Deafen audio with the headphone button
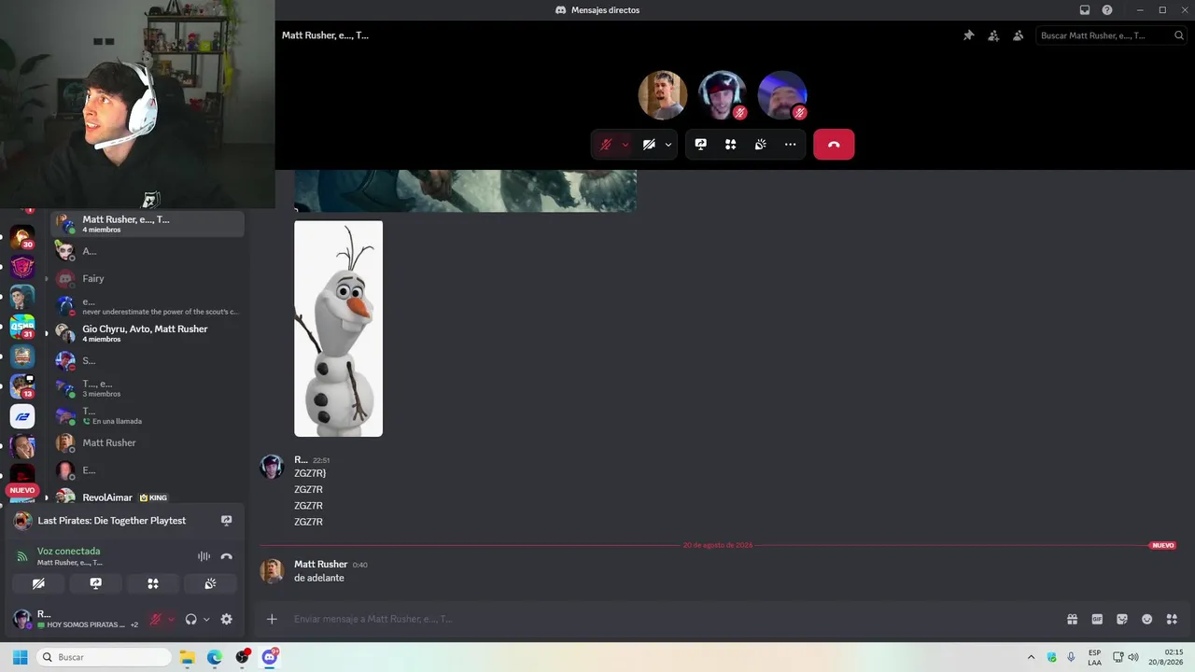Screen dimensions: 1195x672 (x=190, y=619)
